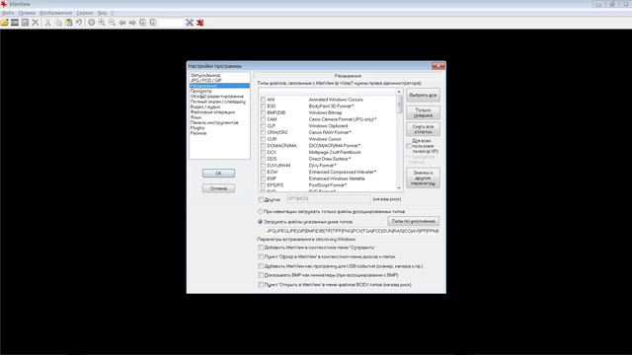Check Пункт 'Обзор в IrfanView' option
632x355 pixels.
click(x=261, y=256)
